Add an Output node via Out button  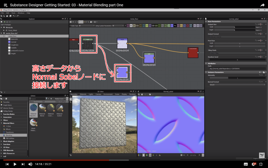tap(201, 26)
